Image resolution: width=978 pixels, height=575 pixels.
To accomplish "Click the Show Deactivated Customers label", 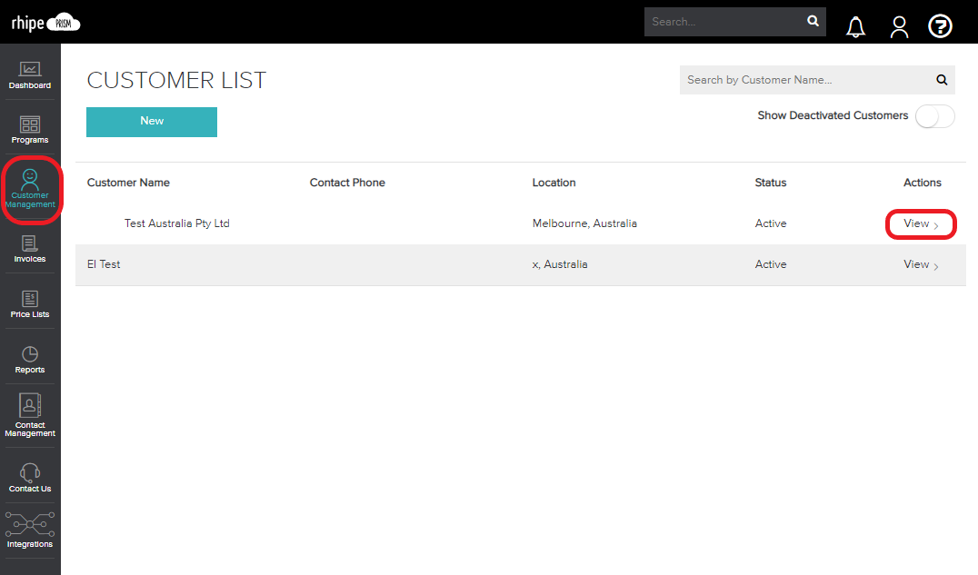I will point(833,115).
